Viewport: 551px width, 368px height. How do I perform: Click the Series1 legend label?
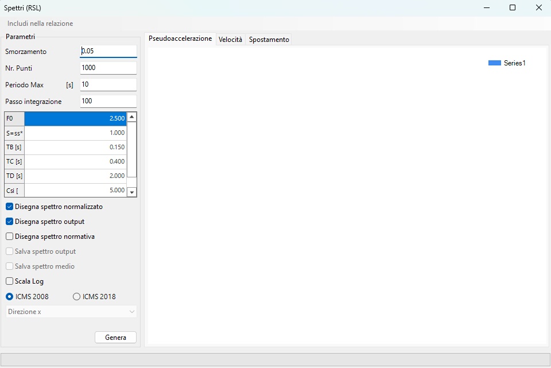pyautogui.click(x=514, y=63)
